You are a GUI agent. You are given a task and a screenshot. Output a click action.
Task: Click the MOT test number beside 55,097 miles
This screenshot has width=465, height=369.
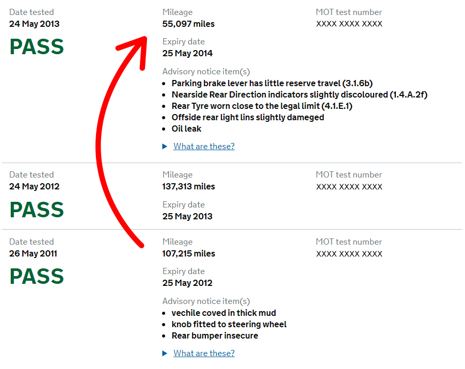349,24
